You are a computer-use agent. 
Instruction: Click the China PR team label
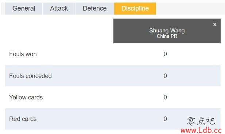click(167, 36)
